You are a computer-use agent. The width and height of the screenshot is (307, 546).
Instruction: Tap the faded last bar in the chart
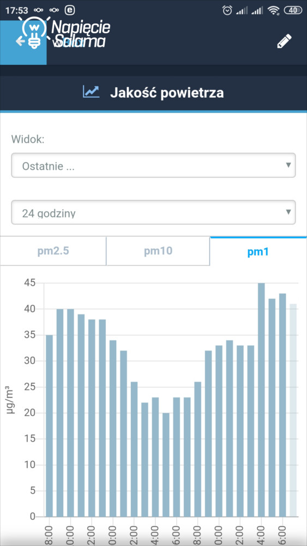[293, 410]
